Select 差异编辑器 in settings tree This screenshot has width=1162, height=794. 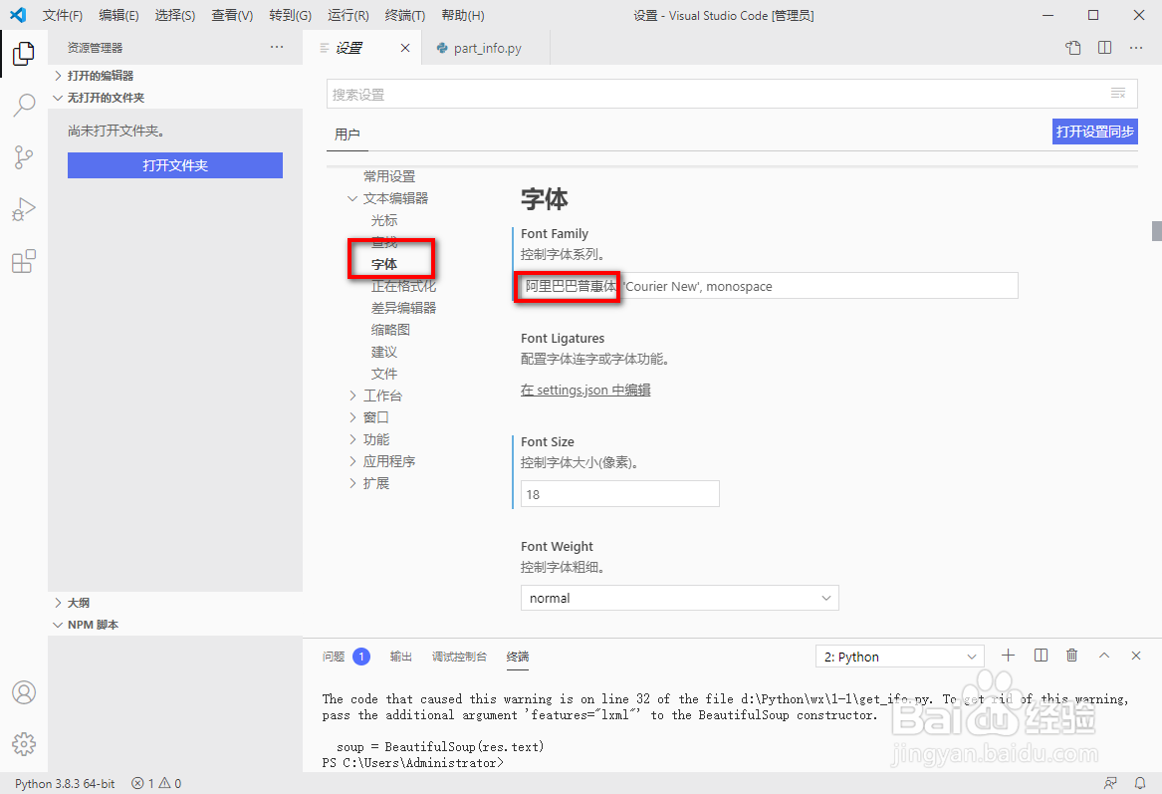(403, 308)
